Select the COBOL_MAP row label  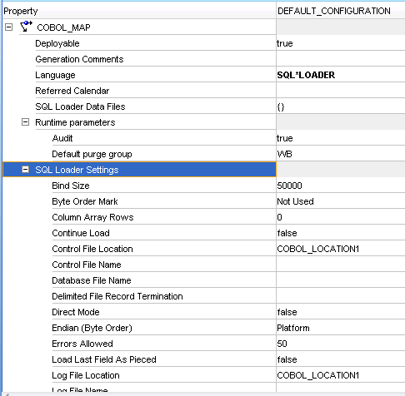(x=63, y=27)
